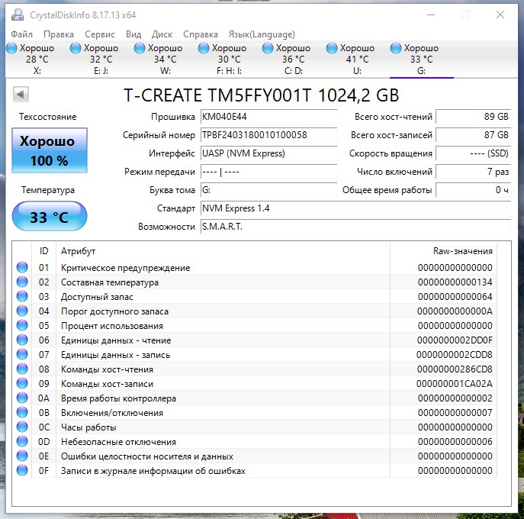This screenshot has width=524, height=519.
Task: Click the Raw-значения column header
Action: point(443,251)
